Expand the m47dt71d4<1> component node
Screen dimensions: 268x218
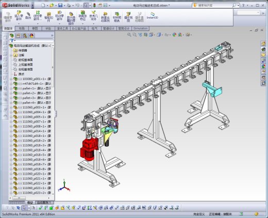tap(11, 84)
